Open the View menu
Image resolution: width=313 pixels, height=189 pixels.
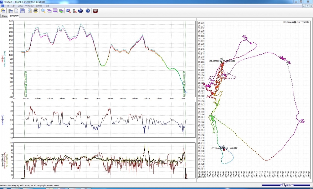20,6
